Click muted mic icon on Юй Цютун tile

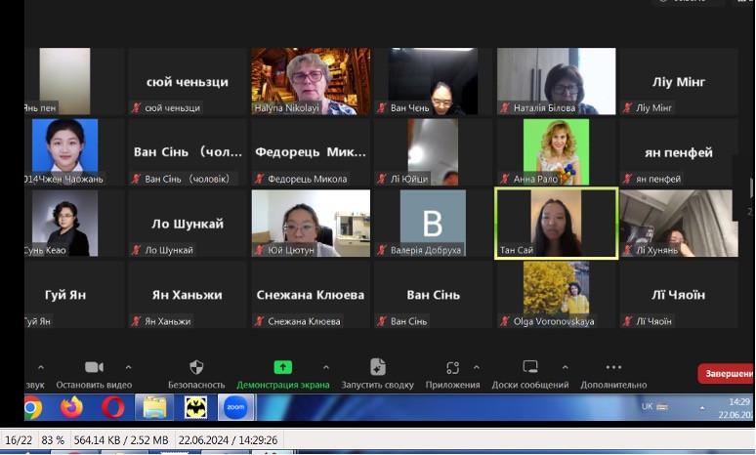pyautogui.click(x=259, y=250)
